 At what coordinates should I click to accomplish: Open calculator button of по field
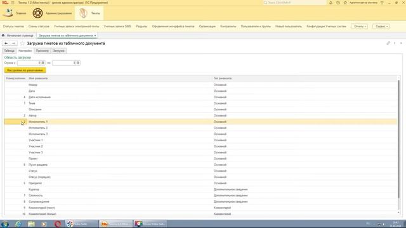[x=77, y=63]
